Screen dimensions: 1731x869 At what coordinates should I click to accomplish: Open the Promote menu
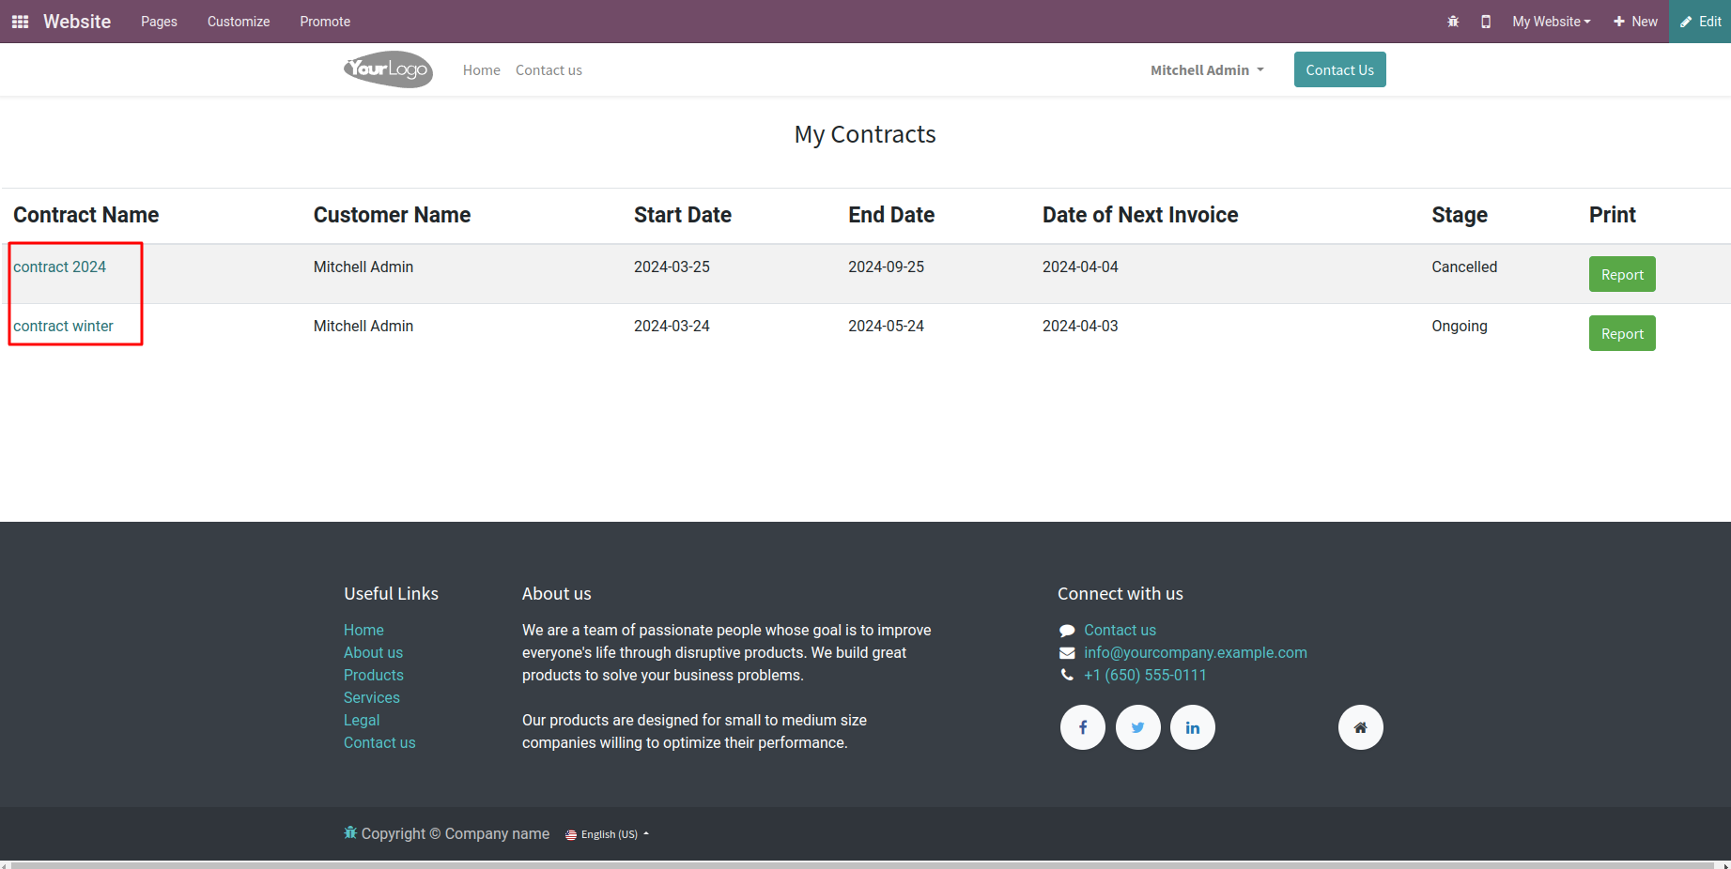point(325,22)
